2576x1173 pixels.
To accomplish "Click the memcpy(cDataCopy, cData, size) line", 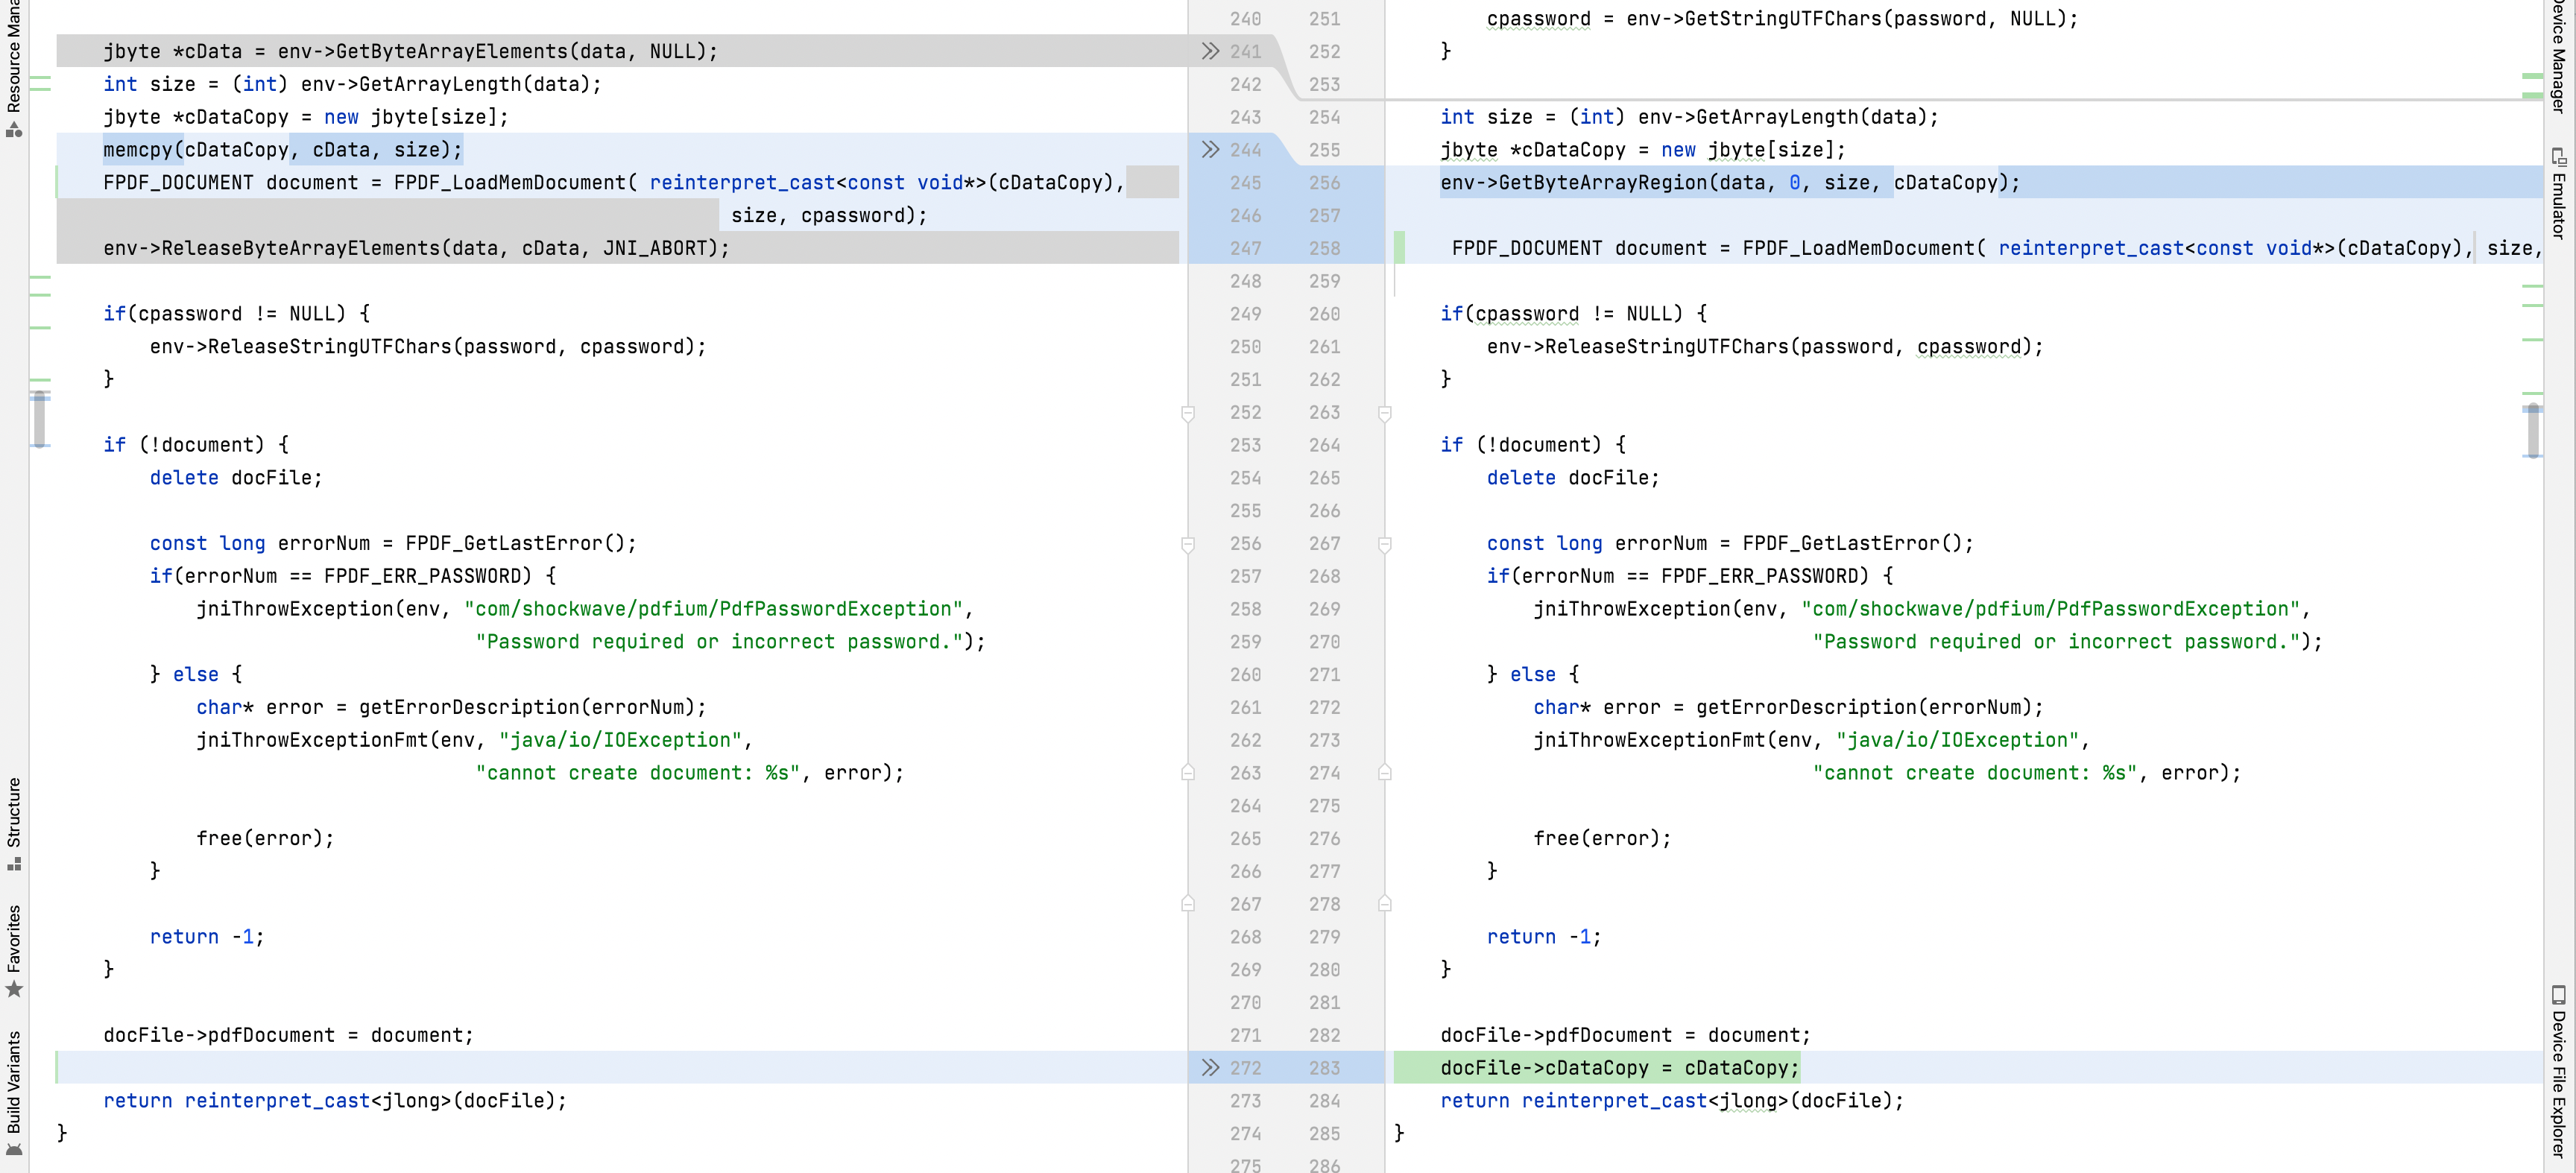I will (282, 149).
